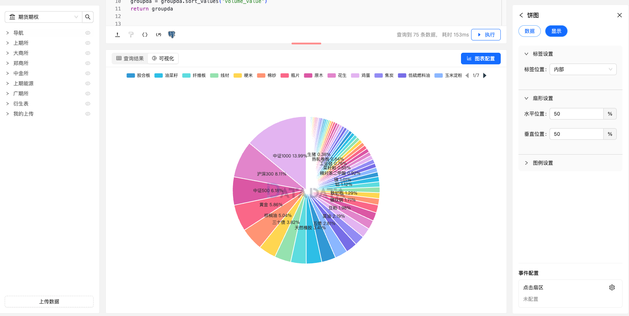Expand the 导航 tree node
Image resolution: width=629 pixels, height=316 pixels.
pyautogui.click(x=8, y=33)
